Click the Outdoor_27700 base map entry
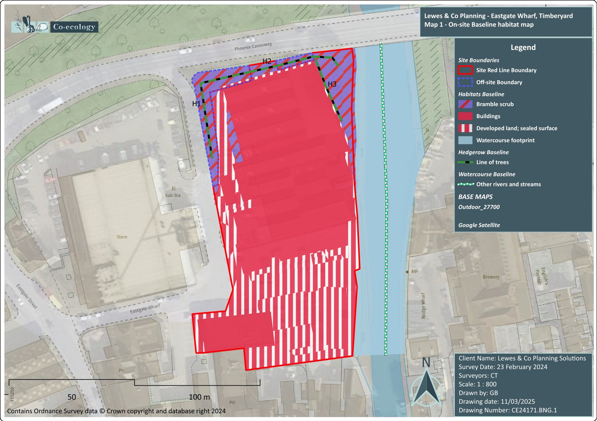Viewport: 597px width, 421px height. click(x=479, y=207)
